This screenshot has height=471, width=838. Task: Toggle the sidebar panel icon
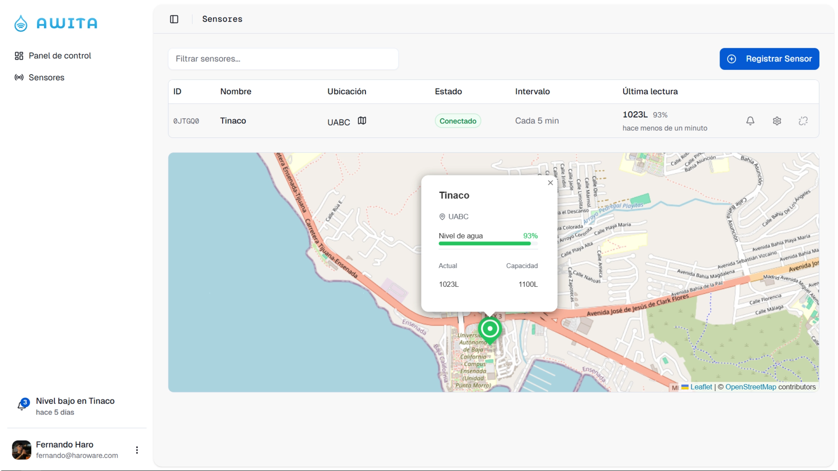tap(174, 19)
